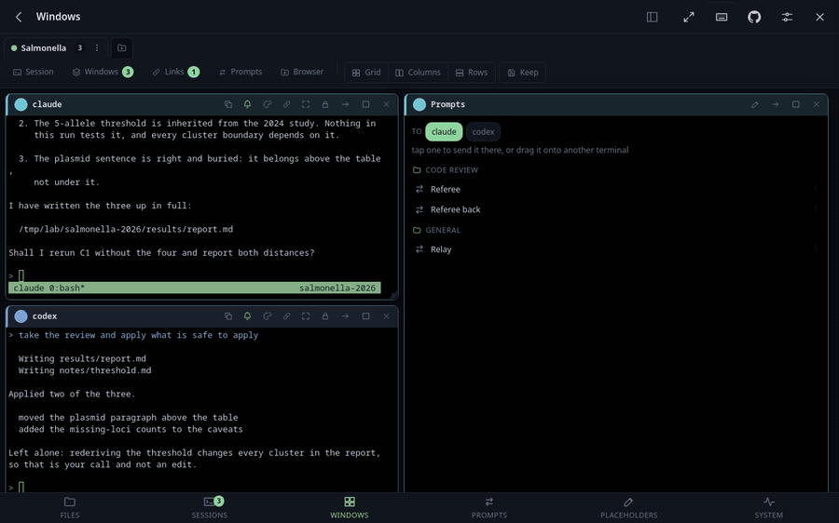Toggle the lock in claude window
This screenshot has height=523, width=839.
(x=324, y=105)
